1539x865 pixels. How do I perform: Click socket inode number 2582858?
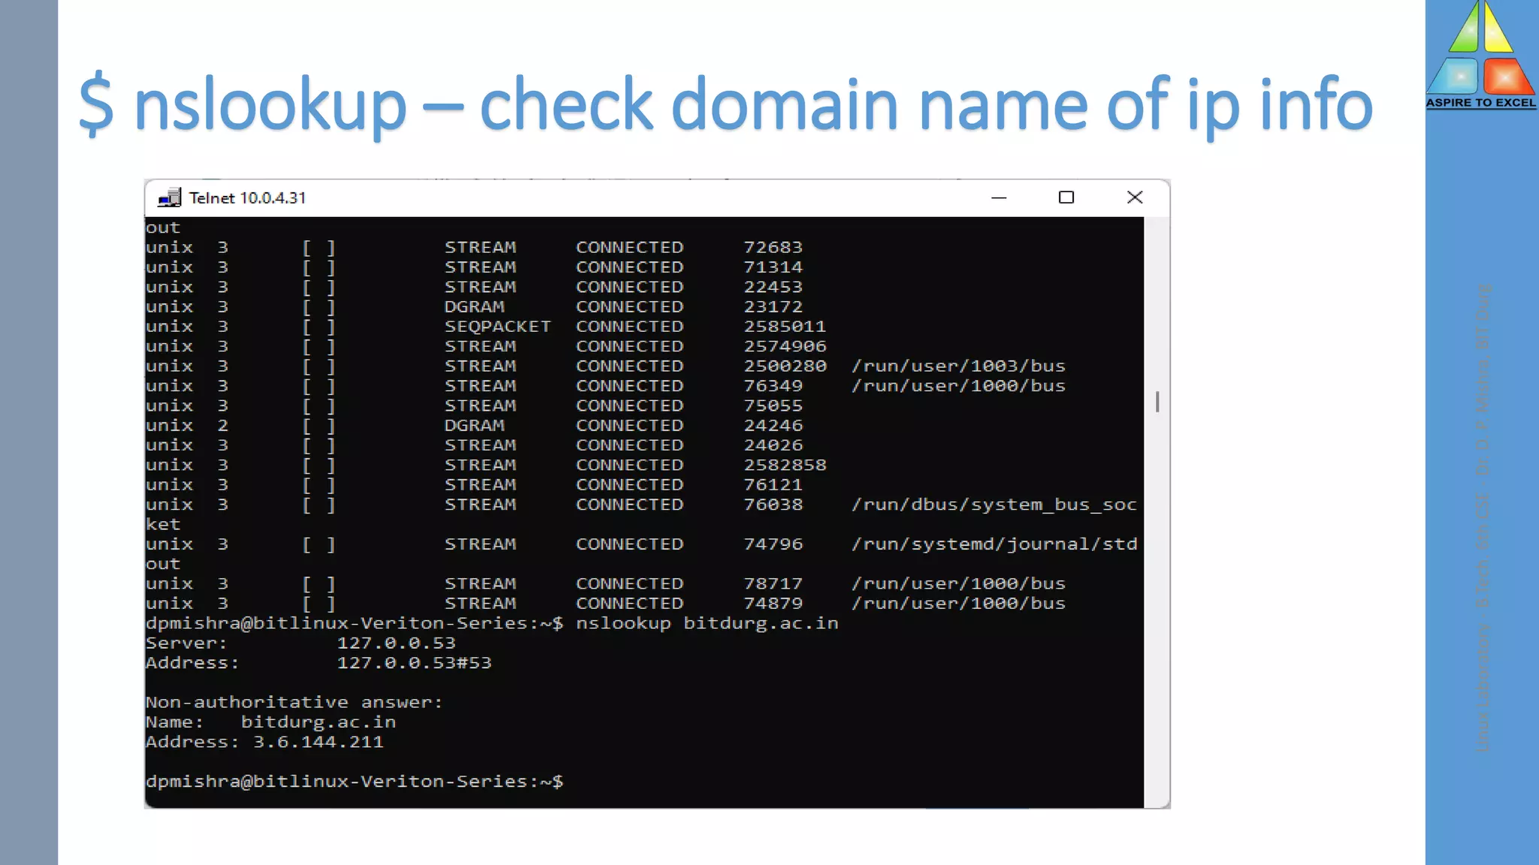coord(785,465)
